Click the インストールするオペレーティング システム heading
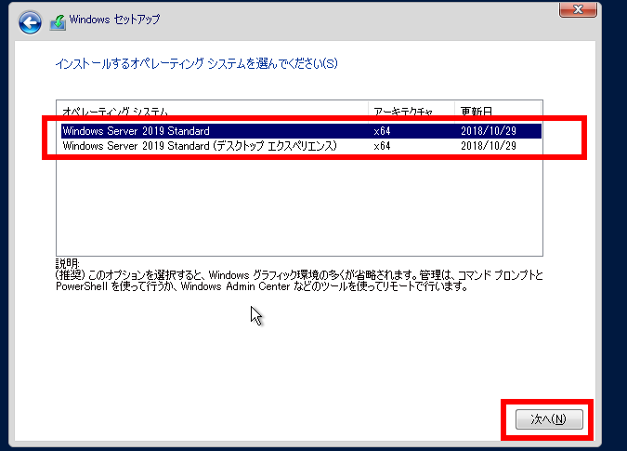Image resolution: width=627 pixels, height=451 pixels. pyautogui.click(x=196, y=63)
